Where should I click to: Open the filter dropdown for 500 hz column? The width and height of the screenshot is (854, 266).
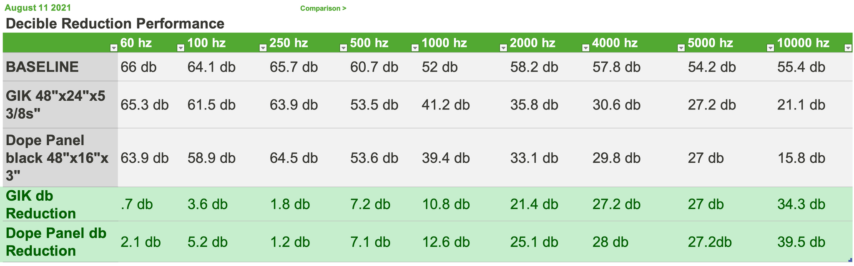[x=414, y=48]
